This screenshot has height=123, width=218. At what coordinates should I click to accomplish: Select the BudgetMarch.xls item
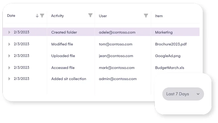coord(170,68)
